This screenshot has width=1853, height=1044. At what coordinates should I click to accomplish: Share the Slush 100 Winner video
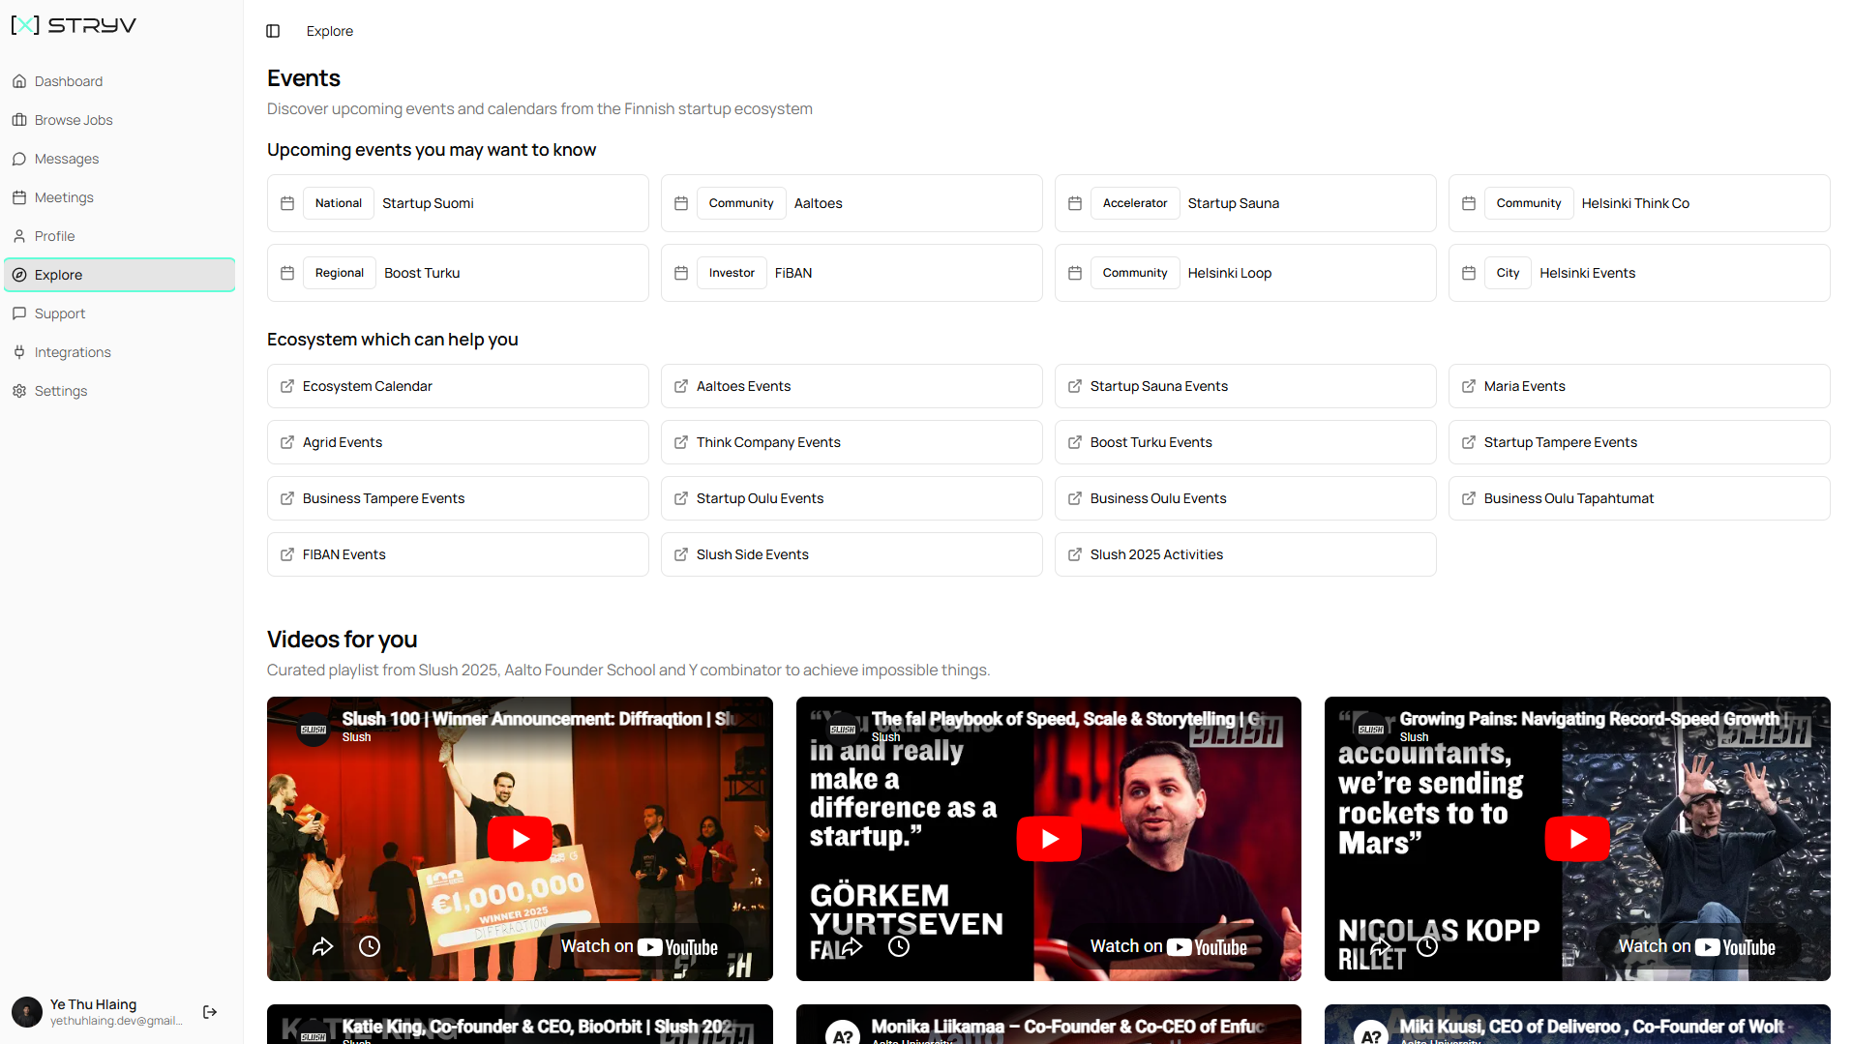[x=322, y=946]
